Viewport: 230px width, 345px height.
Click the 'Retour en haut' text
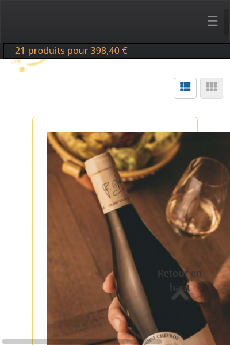point(180,281)
